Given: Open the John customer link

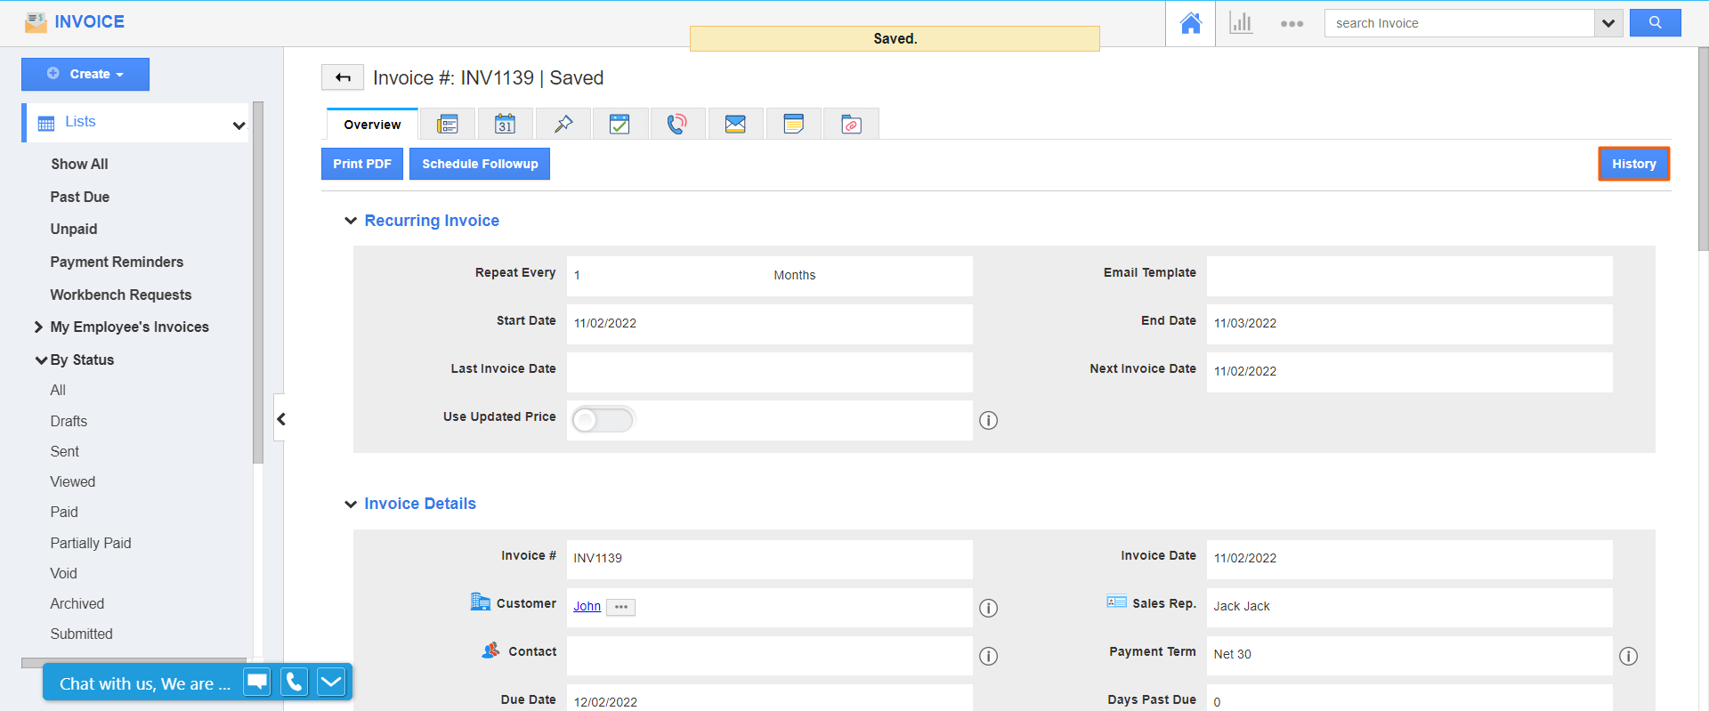Looking at the screenshot, I should 587,606.
